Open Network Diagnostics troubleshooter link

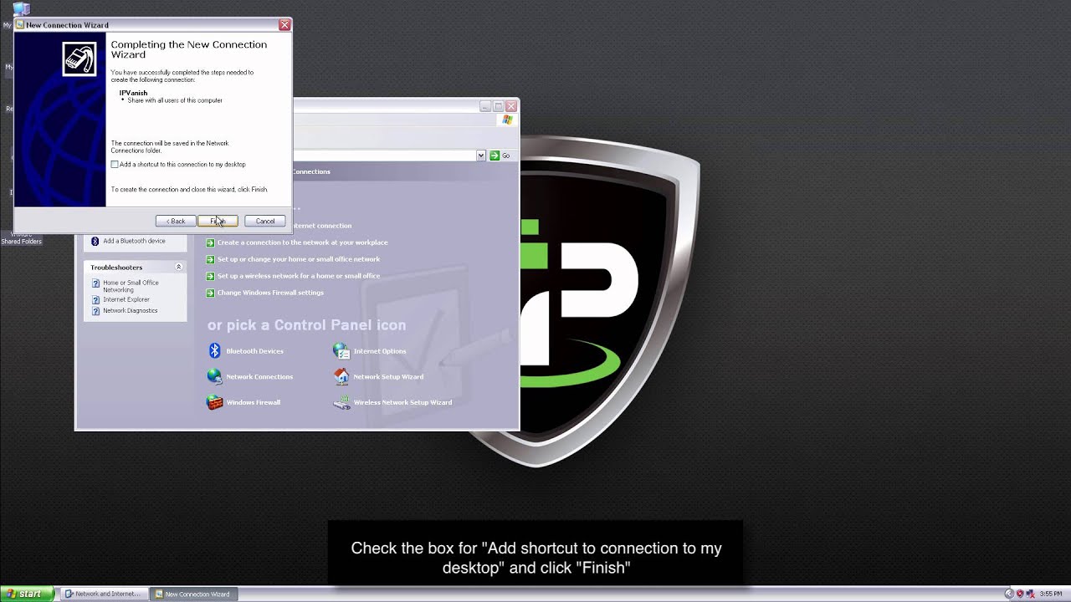pyautogui.click(x=130, y=311)
